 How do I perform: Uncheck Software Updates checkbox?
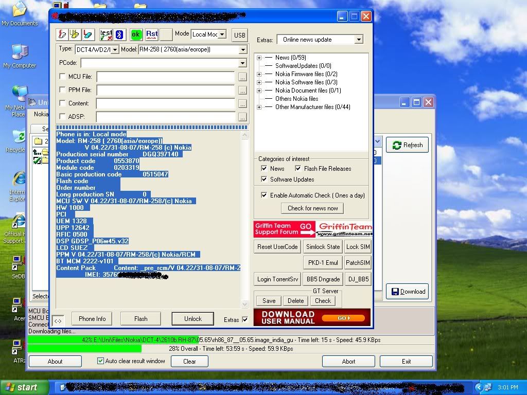[x=264, y=179]
